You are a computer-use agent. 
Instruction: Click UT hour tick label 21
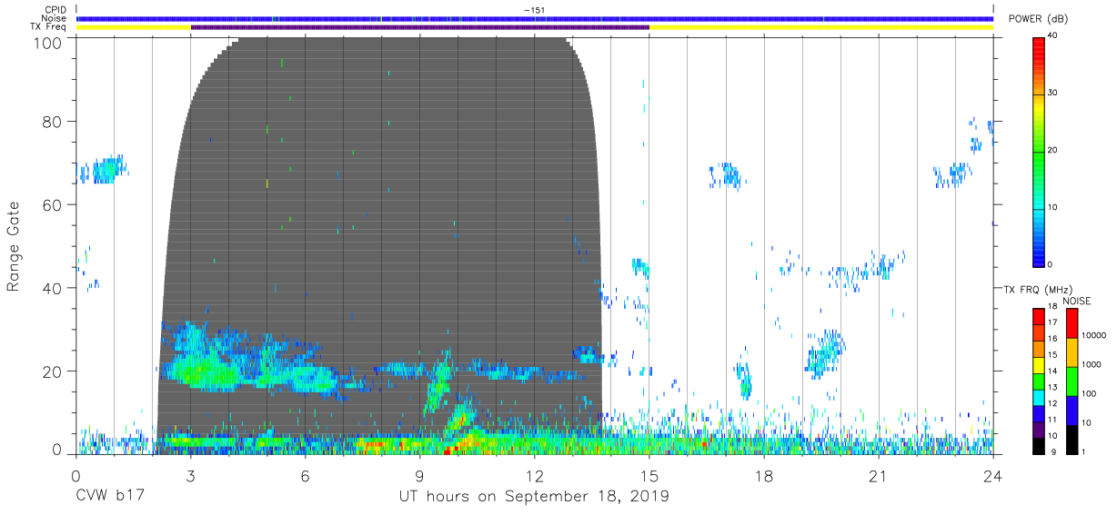879,478
